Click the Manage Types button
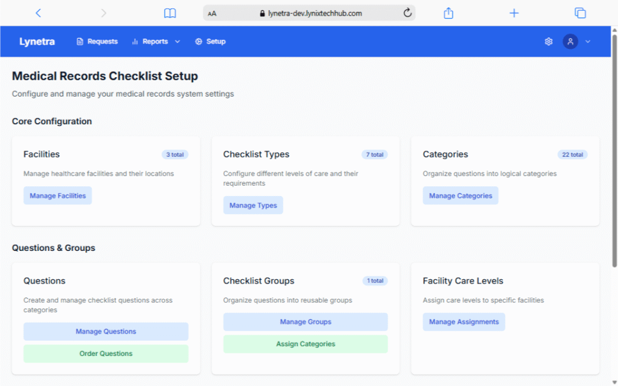618x386 pixels. tap(253, 205)
